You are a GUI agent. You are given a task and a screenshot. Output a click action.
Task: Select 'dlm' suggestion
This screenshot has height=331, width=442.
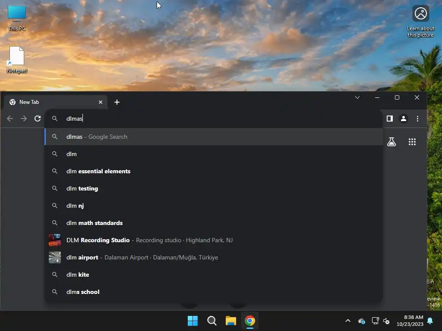213,154
